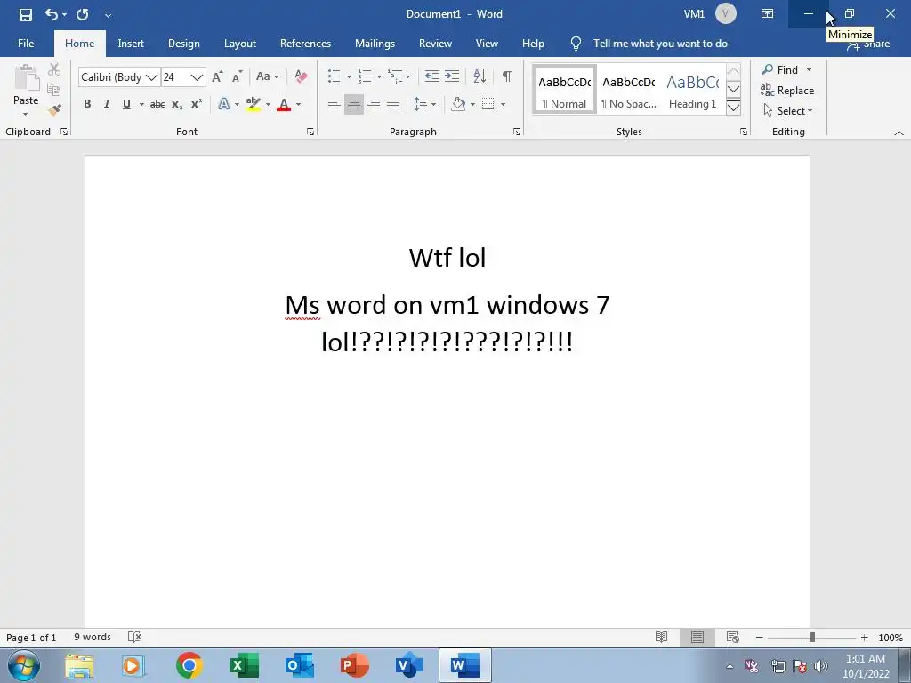Open the Change Case Aa menu
The width and height of the screenshot is (911, 683).
pyautogui.click(x=267, y=76)
